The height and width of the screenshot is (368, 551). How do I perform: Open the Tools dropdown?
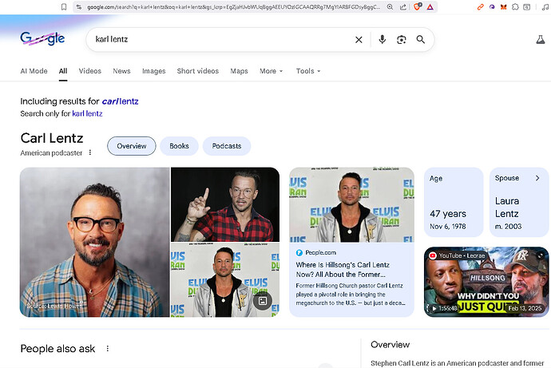pos(308,71)
